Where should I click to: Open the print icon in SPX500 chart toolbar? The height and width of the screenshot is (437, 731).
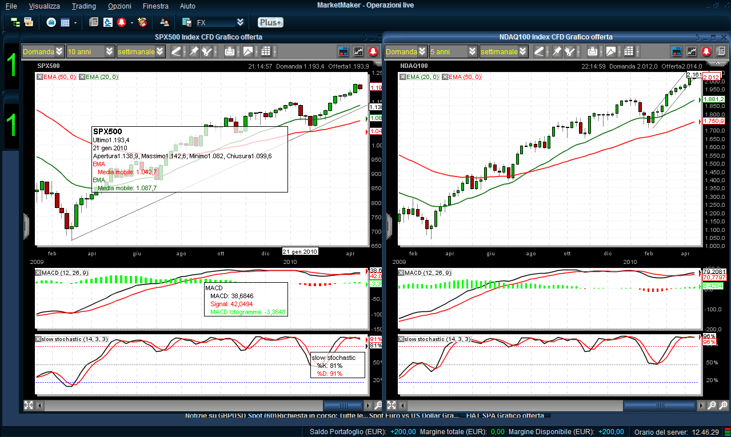(229, 51)
